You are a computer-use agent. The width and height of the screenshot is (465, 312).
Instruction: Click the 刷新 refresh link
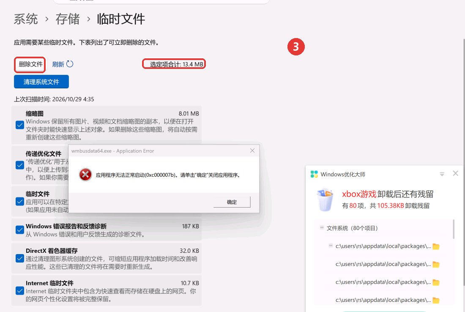pyautogui.click(x=58, y=64)
